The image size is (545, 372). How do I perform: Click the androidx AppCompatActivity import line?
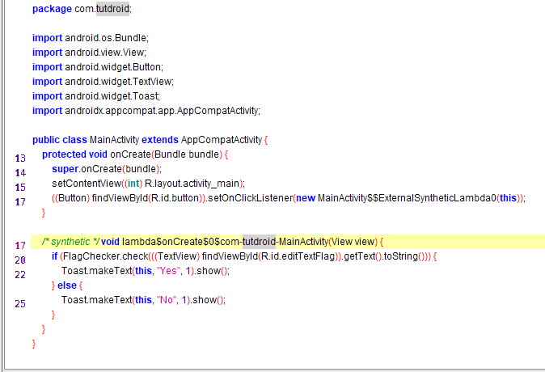[x=161, y=111]
